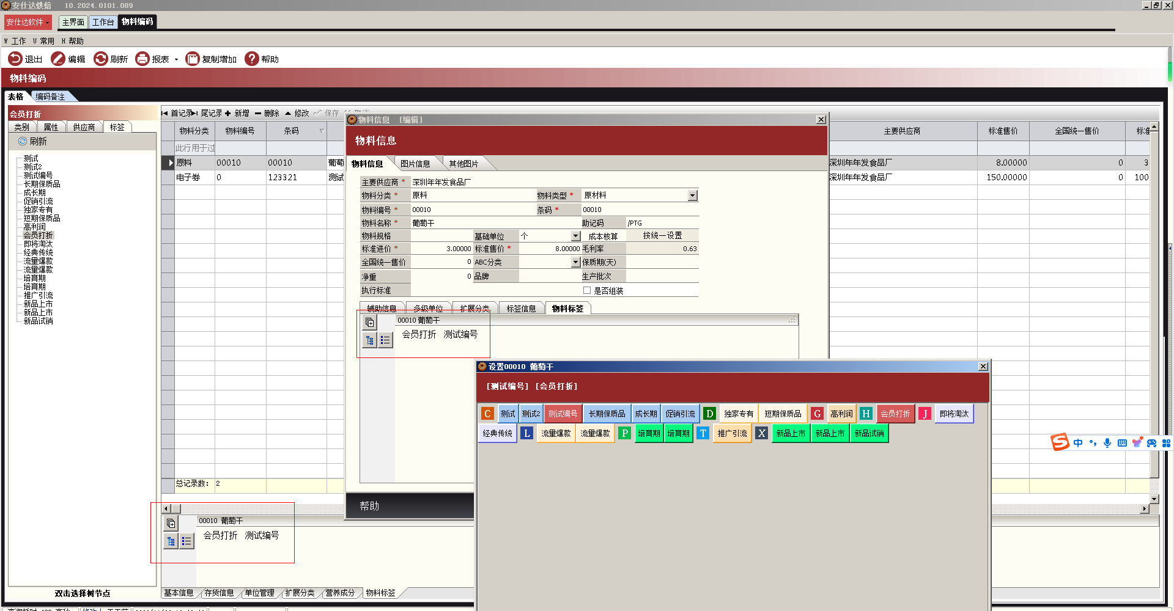Click the 编辑 pencil icon in the toolbar
Screen dimensions: 1174x611
(58, 59)
